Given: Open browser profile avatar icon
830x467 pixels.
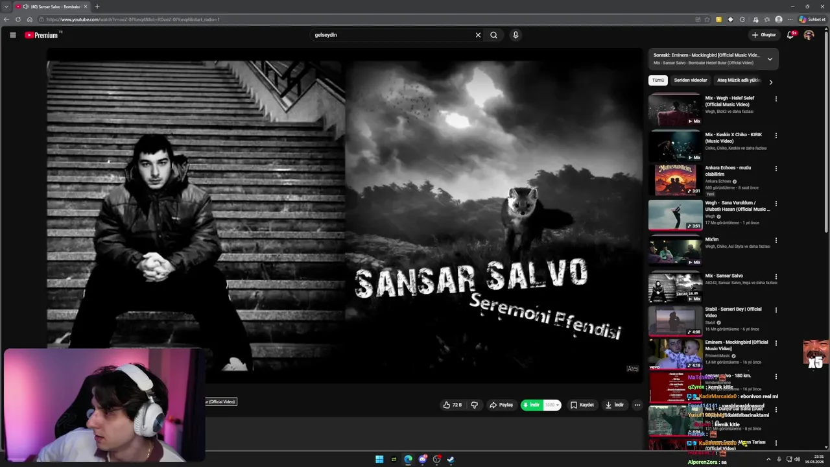Looking at the screenshot, I should [779, 19].
